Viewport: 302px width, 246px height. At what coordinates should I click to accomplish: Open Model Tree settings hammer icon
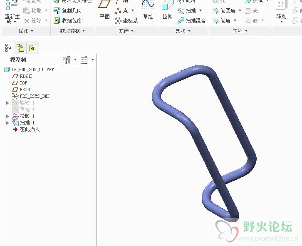coord(67,60)
